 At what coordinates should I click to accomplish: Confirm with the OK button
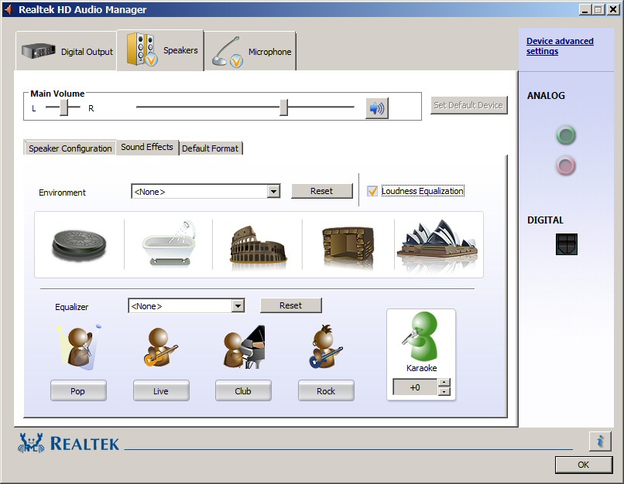[x=584, y=465]
